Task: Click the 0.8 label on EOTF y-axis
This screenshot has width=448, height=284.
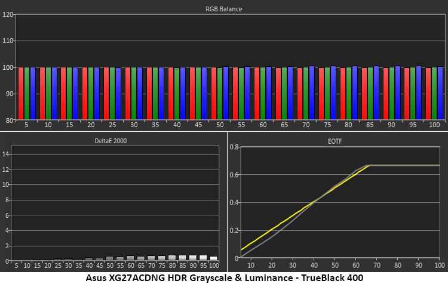Action: pos(234,147)
